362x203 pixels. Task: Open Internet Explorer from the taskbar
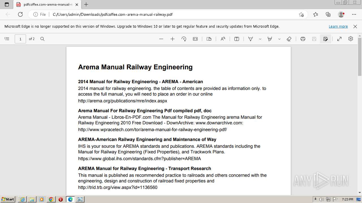(x=22, y=199)
